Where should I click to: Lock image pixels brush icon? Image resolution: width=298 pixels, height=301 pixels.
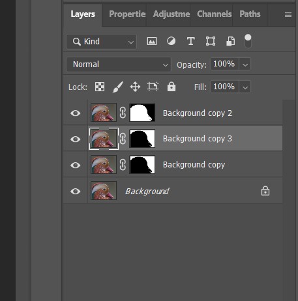coord(118,87)
